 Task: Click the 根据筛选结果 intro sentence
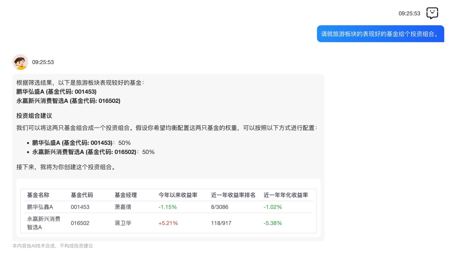pos(80,83)
